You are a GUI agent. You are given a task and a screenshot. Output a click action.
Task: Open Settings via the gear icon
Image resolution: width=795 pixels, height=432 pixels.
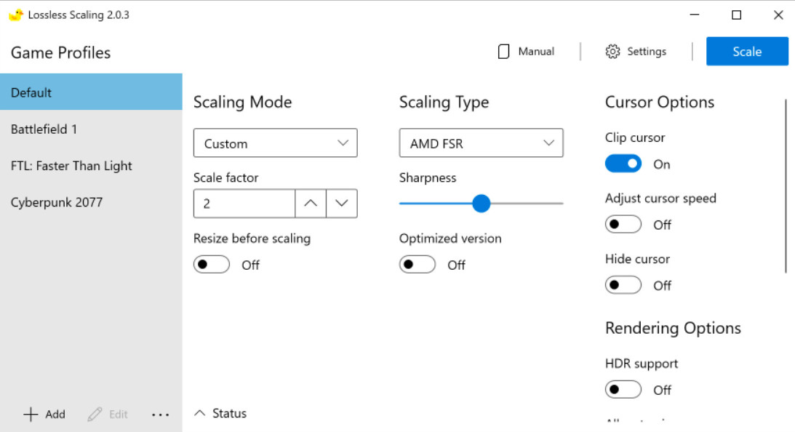612,52
